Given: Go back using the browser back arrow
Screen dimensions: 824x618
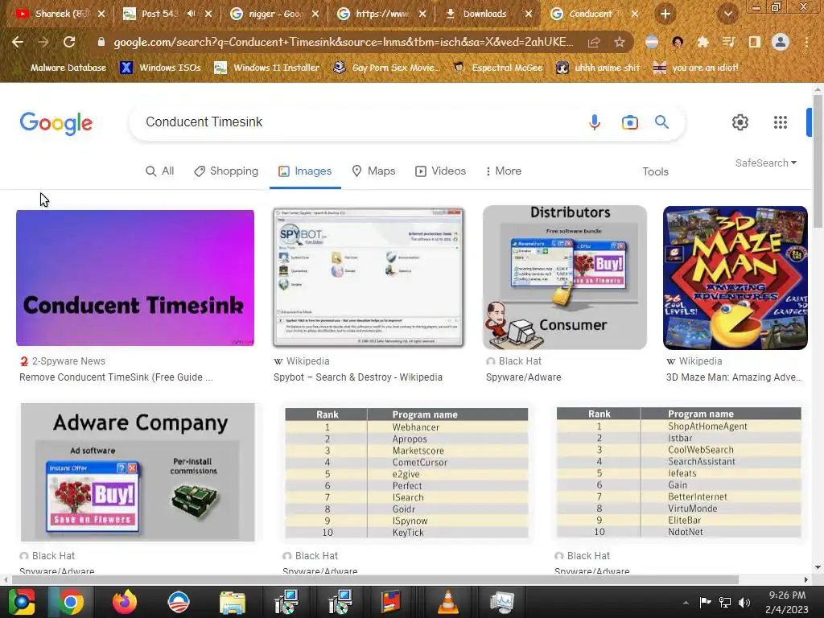Looking at the screenshot, I should tap(18, 42).
